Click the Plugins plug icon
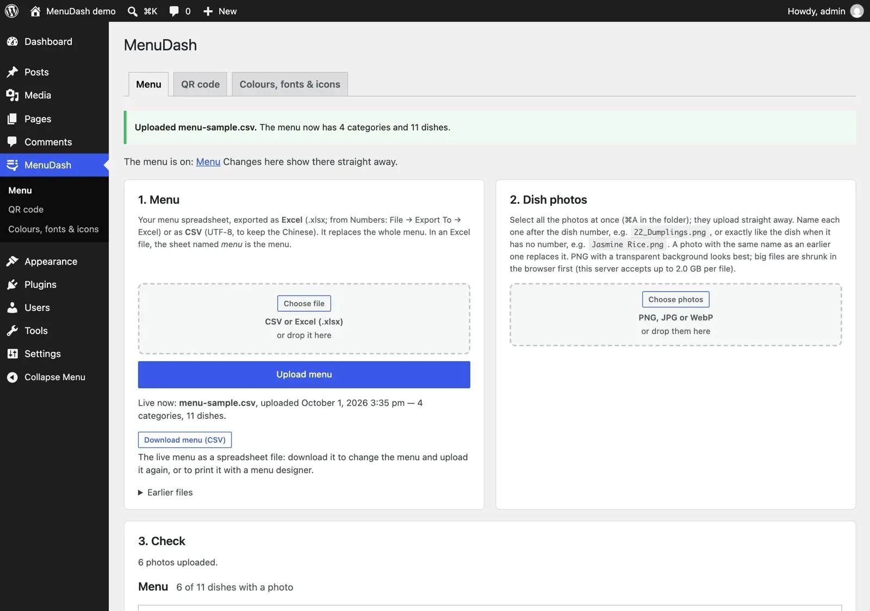The width and height of the screenshot is (870, 611). (12, 285)
